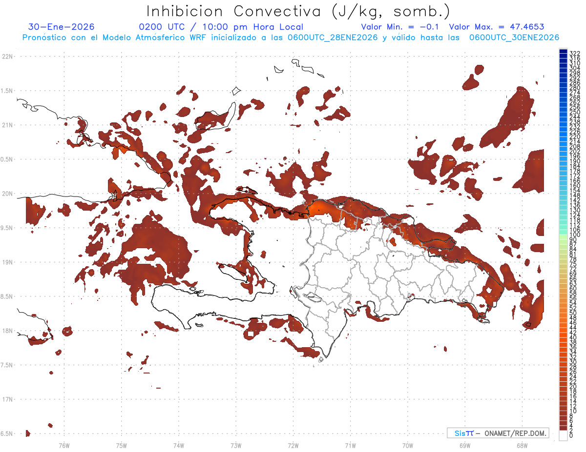Viewport: 586px width, 452px height.
Task: Click the "Valor Max. = 47.4653" readout
Action: 497,27
